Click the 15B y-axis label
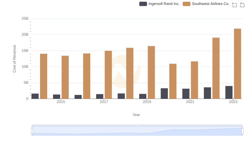Screen dimensions: 248x143 pyautogui.click(x=25, y=51)
